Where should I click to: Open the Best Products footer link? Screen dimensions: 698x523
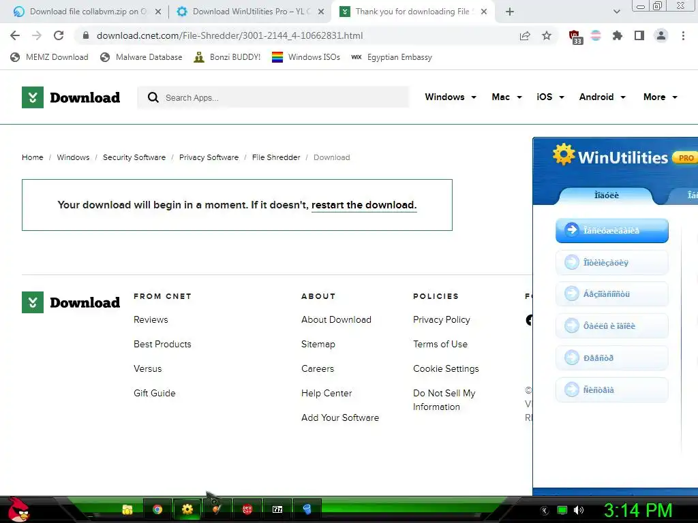pyautogui.click(x=162, y=344)
